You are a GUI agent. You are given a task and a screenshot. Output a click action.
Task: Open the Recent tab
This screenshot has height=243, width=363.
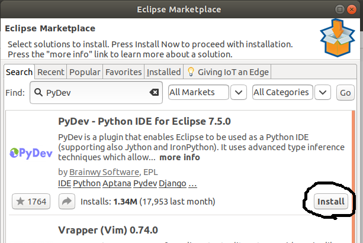(x=51, y=72)
